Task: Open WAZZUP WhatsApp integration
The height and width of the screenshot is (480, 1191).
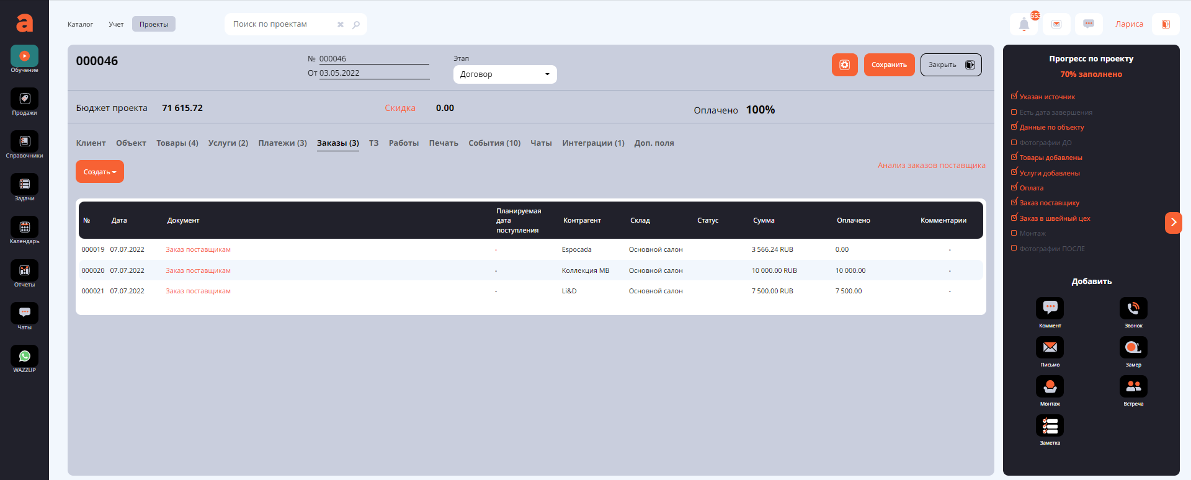Action: [24, 357]
